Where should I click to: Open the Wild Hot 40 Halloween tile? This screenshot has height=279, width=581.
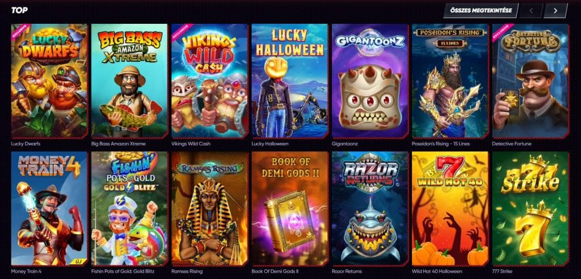pos(450,209)
